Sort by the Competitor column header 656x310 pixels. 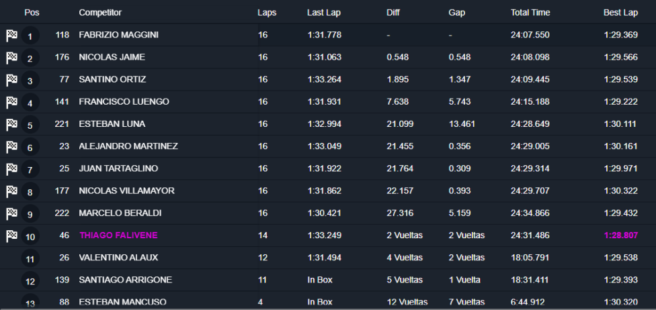100,13
